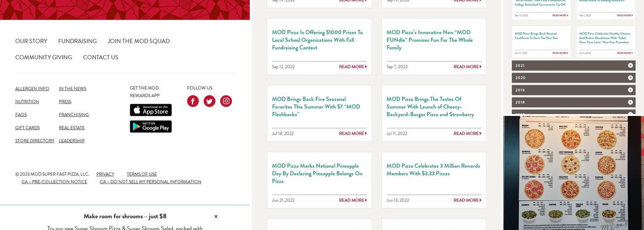Get the app on Google Play
The image size is (644, 230).
coord(150,126)
